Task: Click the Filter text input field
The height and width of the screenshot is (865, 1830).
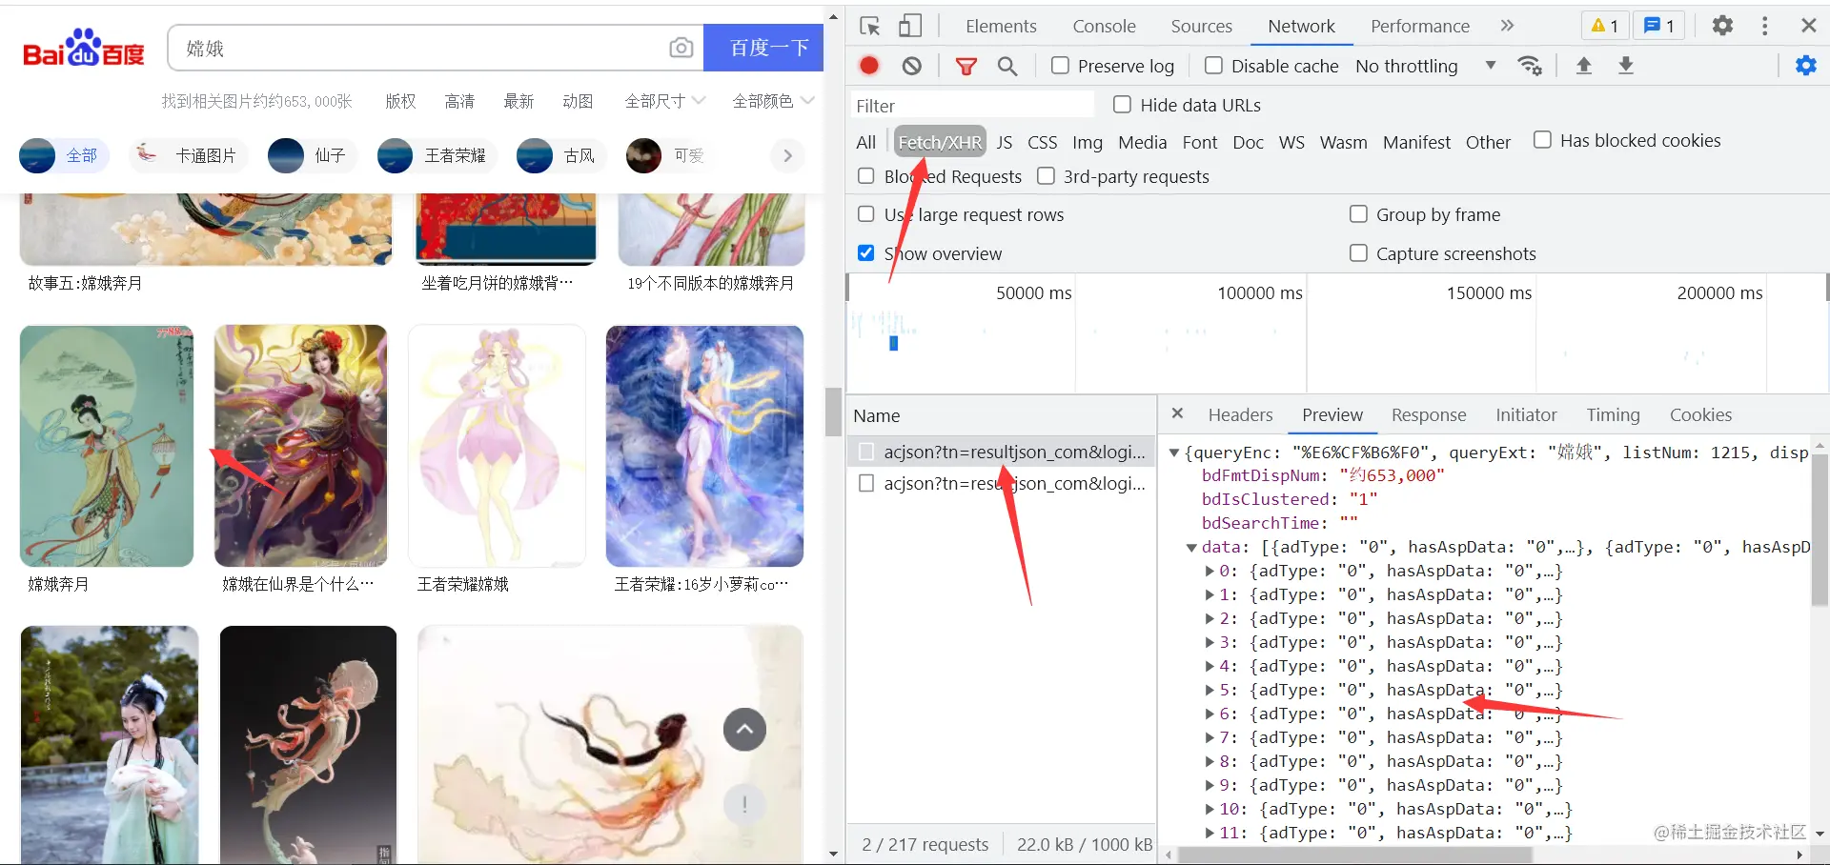Action: coord(970,106)
